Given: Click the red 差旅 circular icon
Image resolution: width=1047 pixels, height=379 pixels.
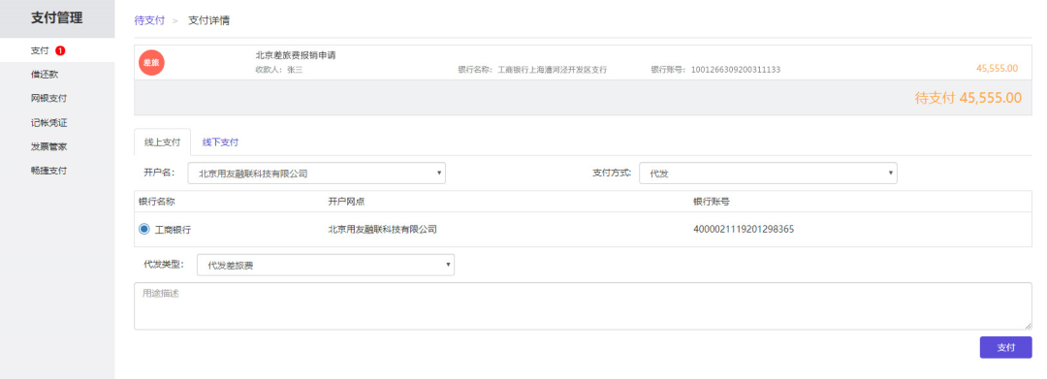Looking at the screenshot, I should [151, 62].
